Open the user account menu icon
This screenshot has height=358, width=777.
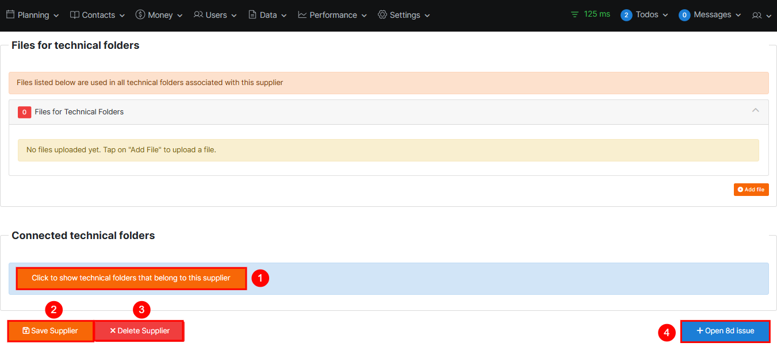[x=761, y=16]
